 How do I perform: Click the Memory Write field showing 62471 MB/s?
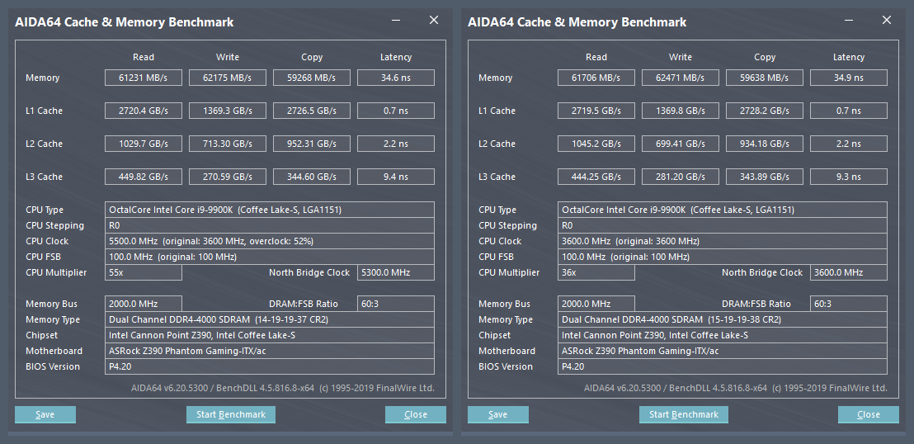click(x=681, y=78)
